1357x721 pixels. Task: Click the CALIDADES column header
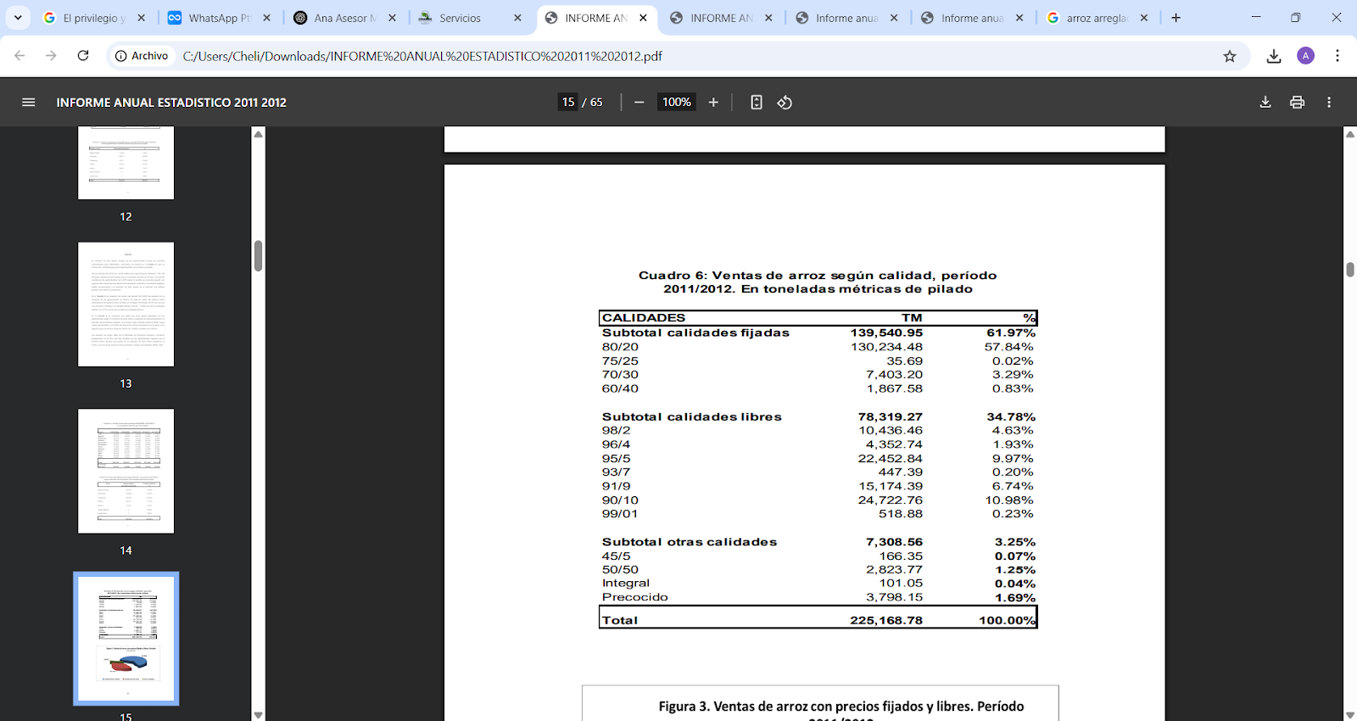(x=644, y=317)
